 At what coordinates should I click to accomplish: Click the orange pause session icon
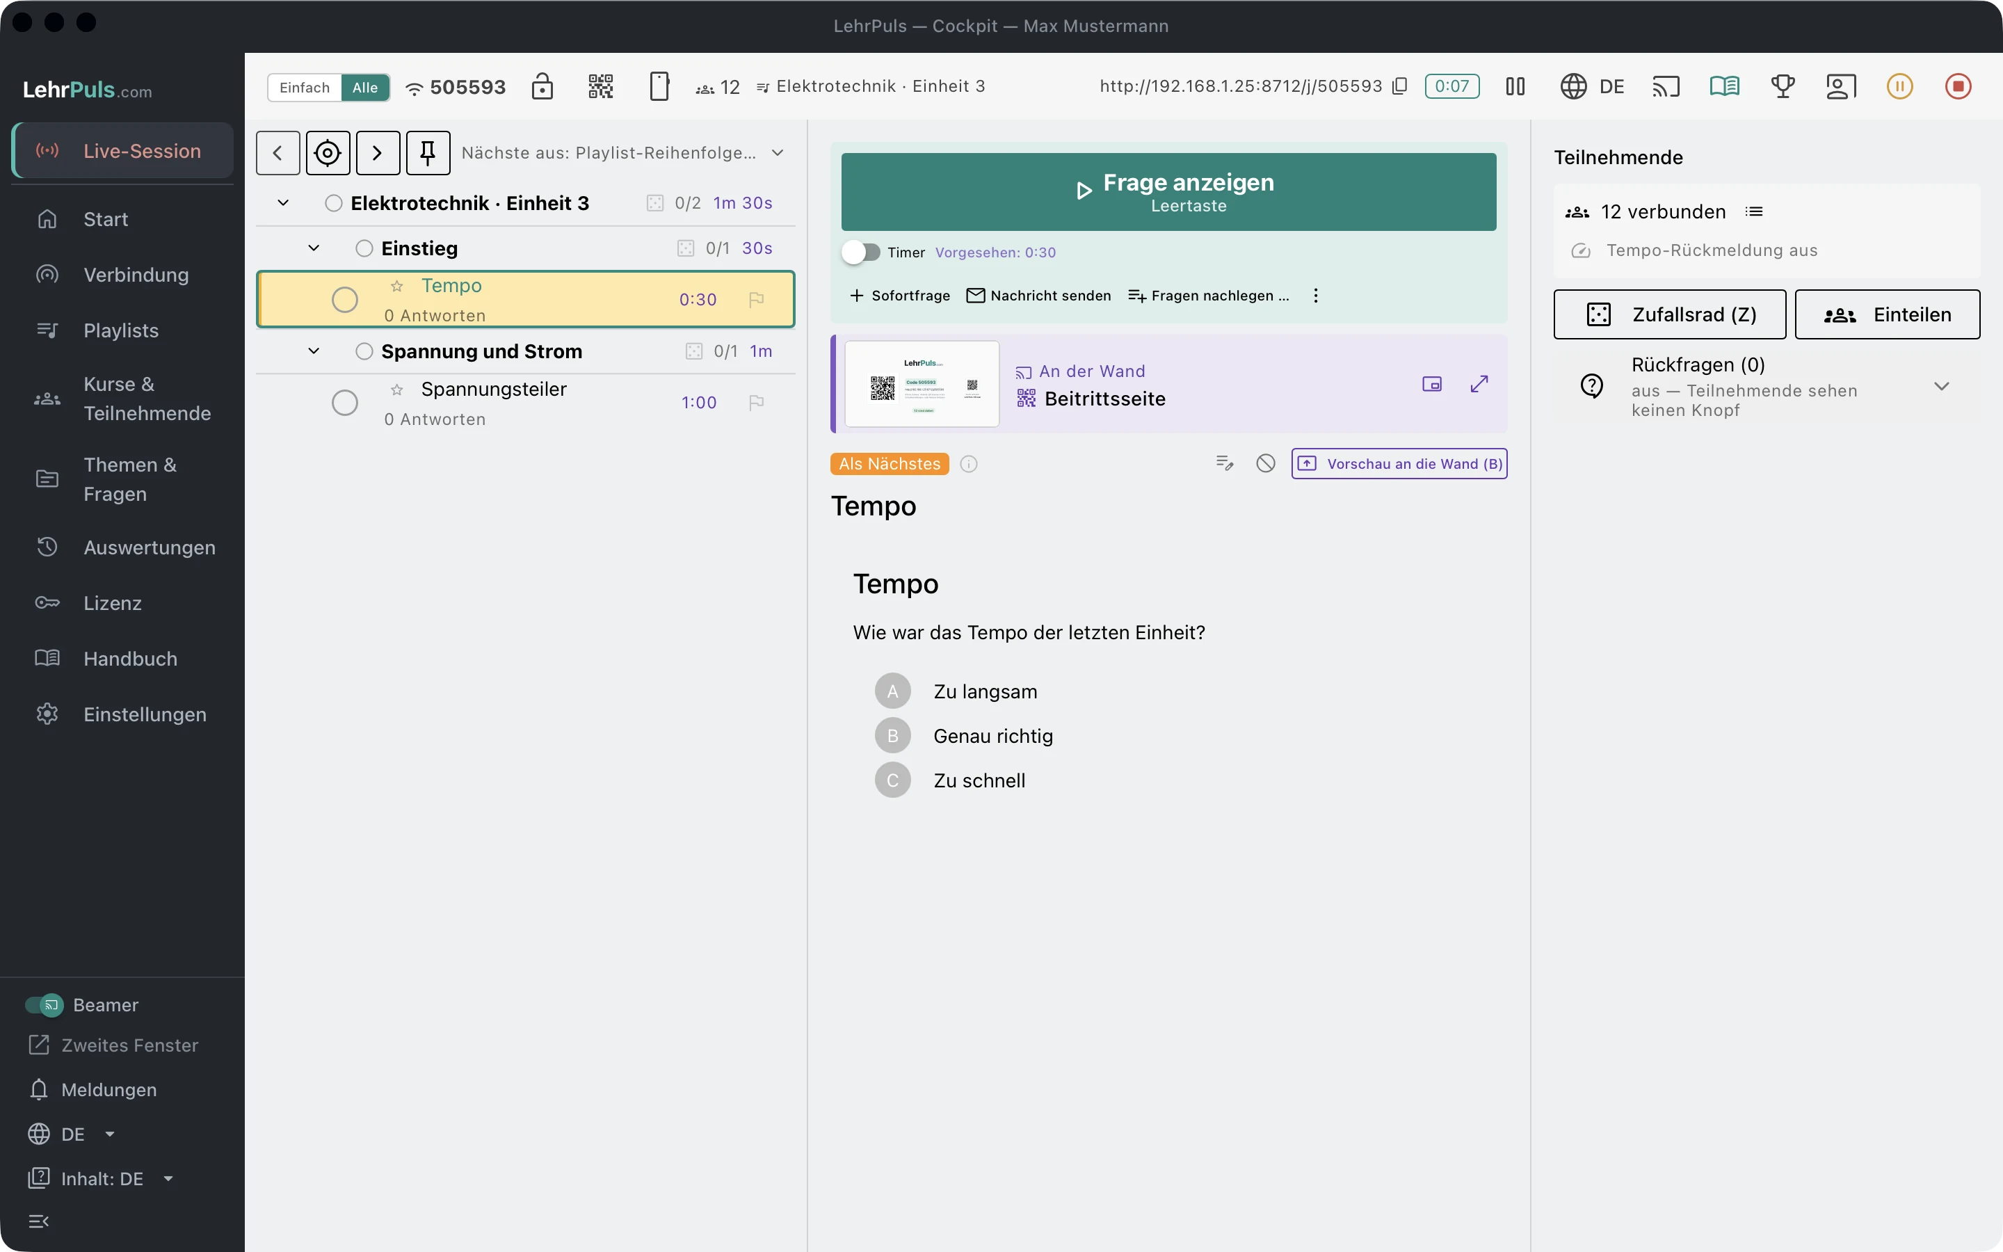(1899, 86)
